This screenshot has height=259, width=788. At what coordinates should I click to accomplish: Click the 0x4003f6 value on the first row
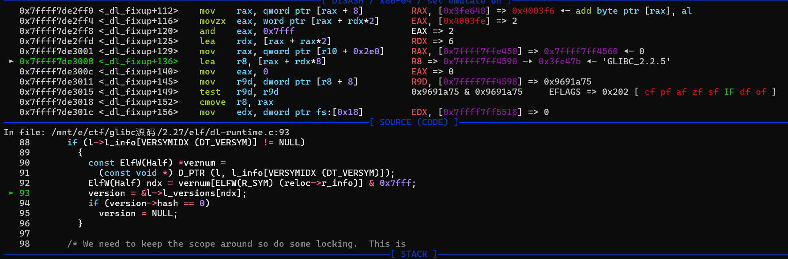[533, 11]
